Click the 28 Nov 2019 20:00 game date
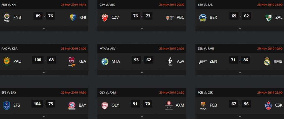 pyautogui.click(x=172, y=5)
